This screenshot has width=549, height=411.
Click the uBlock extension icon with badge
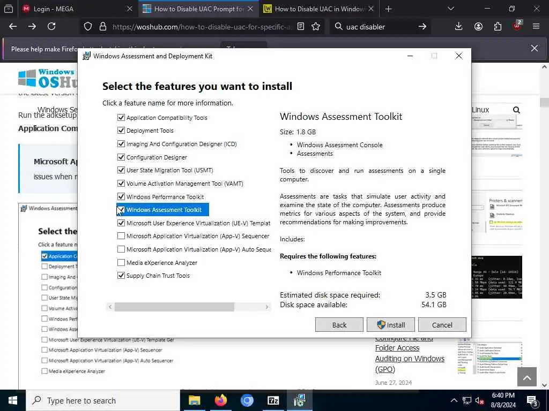point(517,26)
